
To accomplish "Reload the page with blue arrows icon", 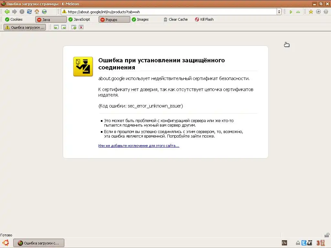I will 29,12.
